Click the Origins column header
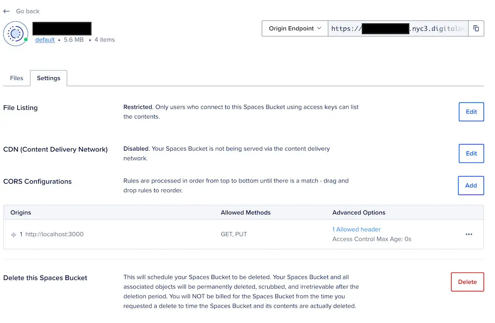Viewport: 495px width, 323px height. pos(21,212)
